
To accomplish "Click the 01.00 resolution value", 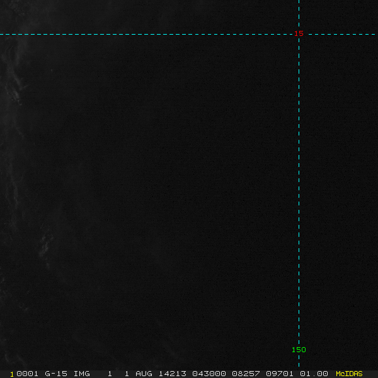I will click(314, 374).
